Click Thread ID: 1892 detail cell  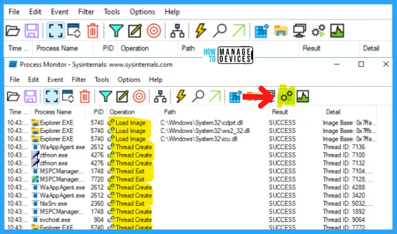(344, 211)
